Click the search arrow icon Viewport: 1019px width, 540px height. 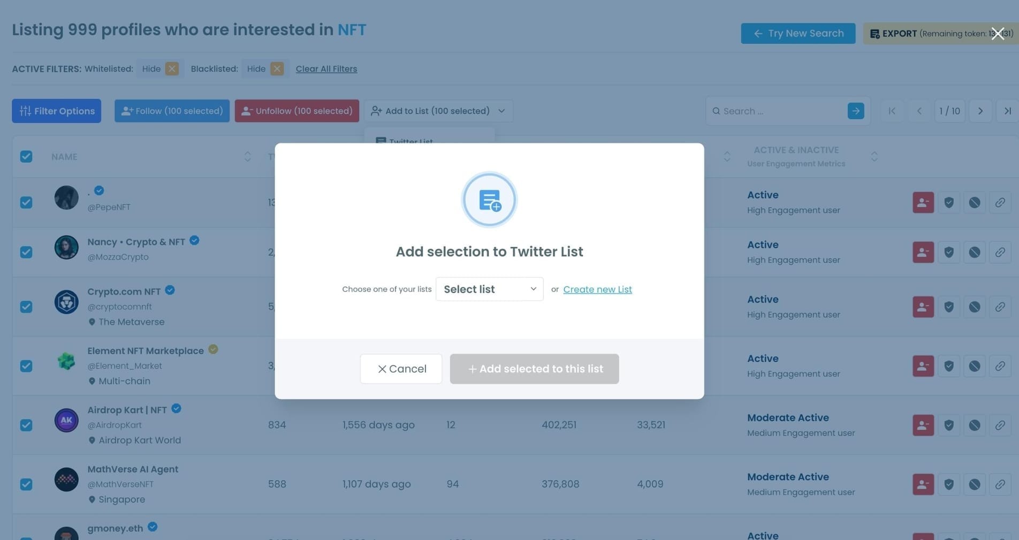pyautogui.click(x=855, y=111)
